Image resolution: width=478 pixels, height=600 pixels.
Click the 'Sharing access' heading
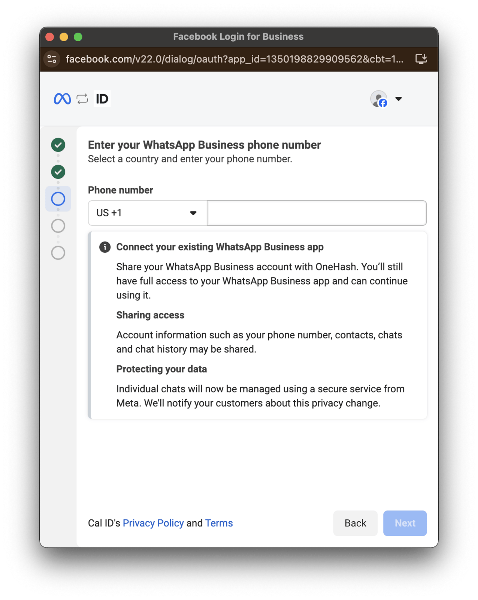(150, 315)
